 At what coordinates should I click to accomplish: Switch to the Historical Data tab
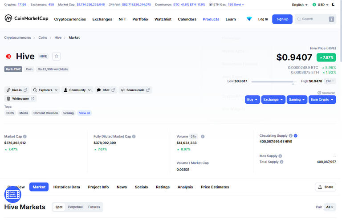click(66, 187)
